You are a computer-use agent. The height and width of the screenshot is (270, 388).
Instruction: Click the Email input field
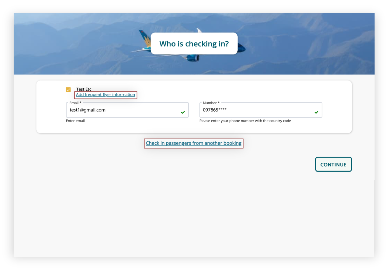coord(127,110)
